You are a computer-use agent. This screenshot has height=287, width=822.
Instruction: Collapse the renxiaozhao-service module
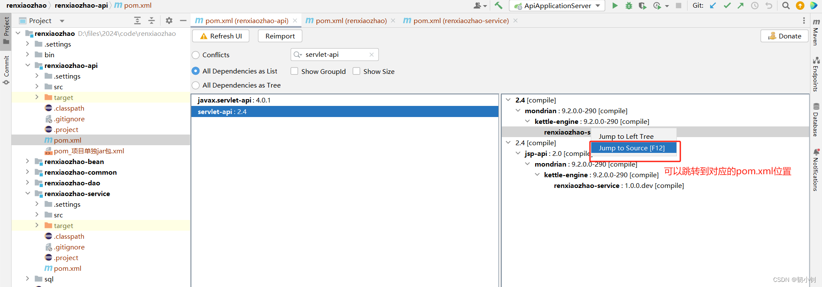point(27,193)
